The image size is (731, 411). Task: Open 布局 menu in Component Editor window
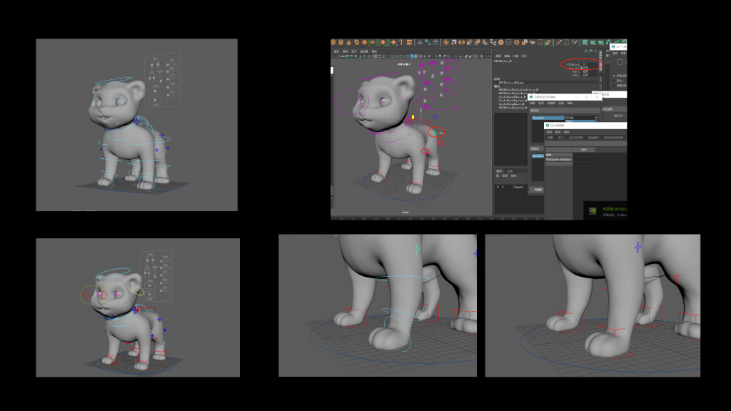pos(558,132)
